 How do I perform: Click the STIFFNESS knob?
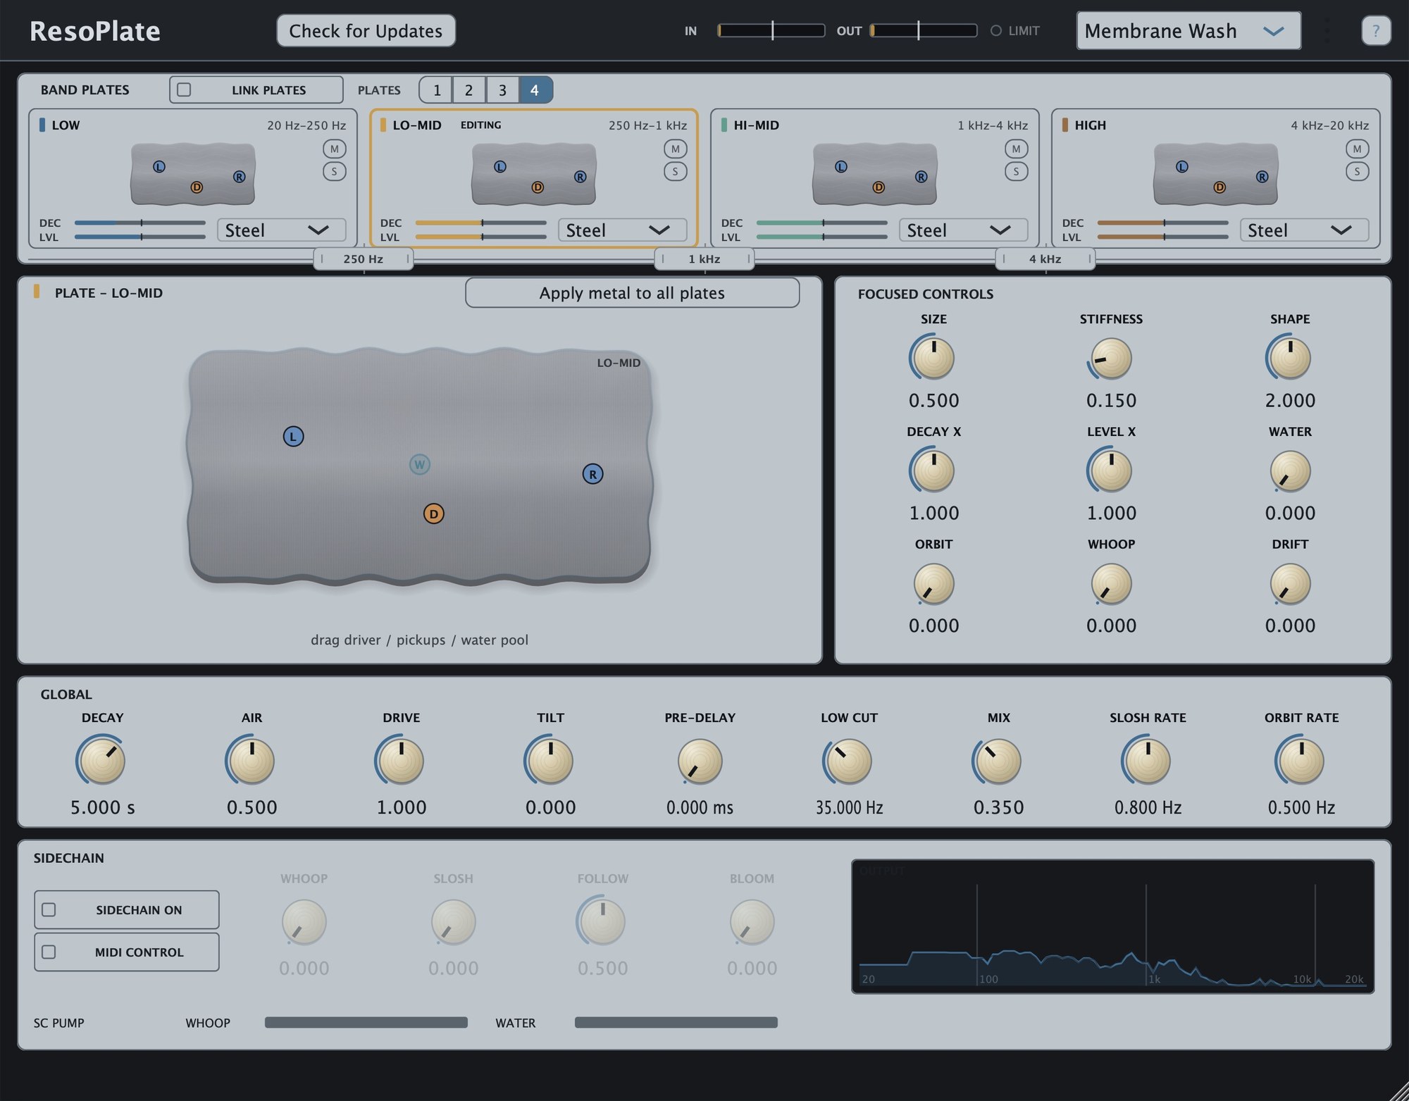pos(1111,358)
